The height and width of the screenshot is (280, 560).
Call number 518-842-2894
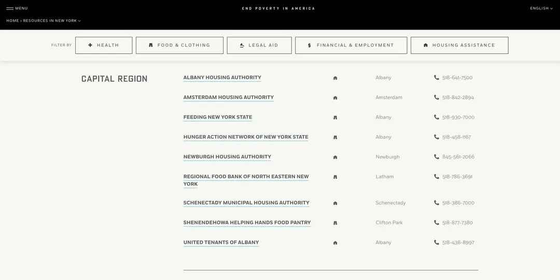coord(458,97)
